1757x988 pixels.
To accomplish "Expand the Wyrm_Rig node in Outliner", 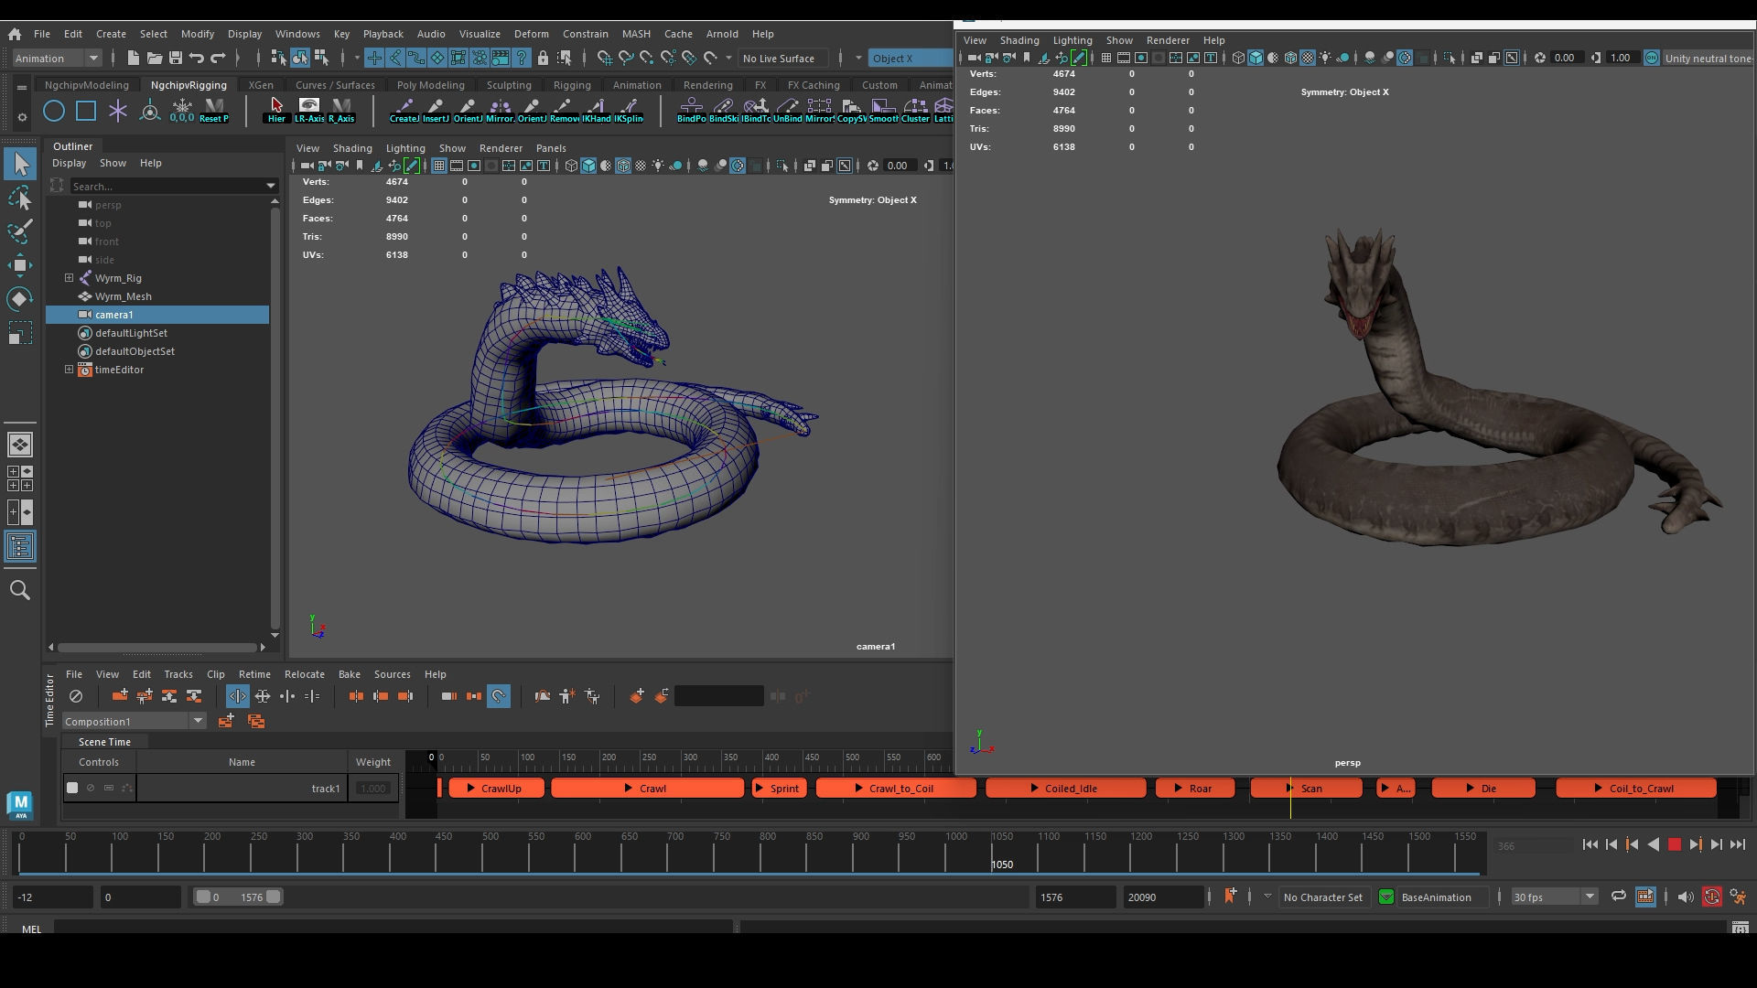I will click(69, 278).
